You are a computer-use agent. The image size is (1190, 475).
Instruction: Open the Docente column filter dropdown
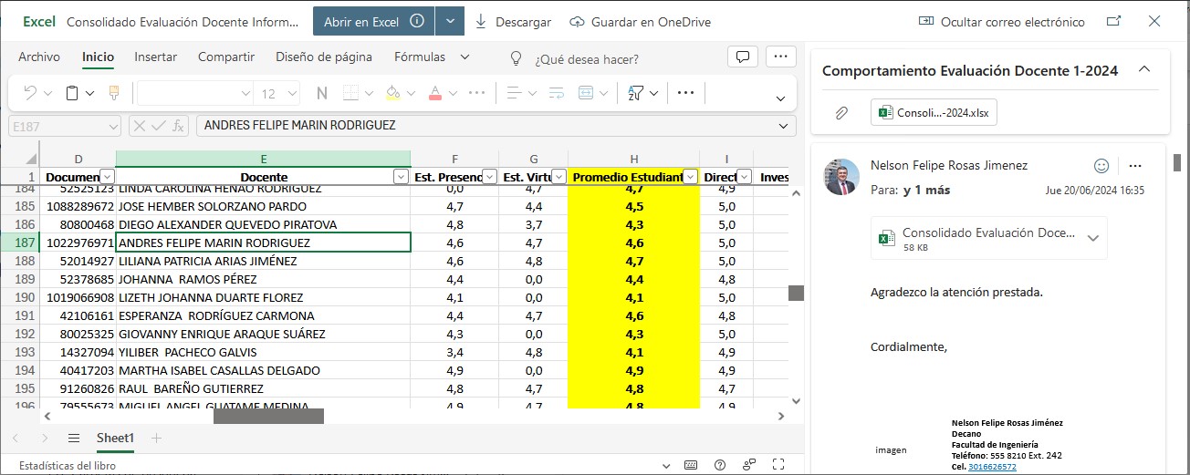pos(401,177)
